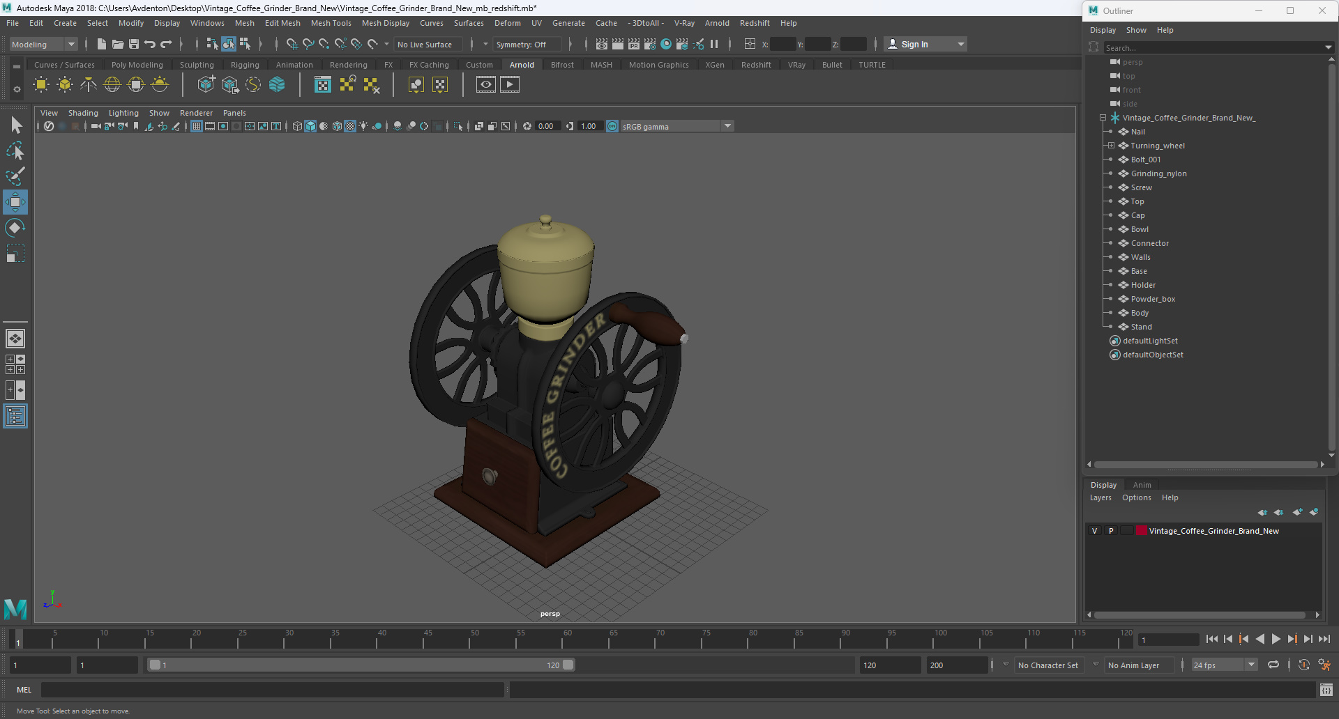
Task: Collapse Vintage_Coffee_Grinder_Brand_New_ group in Outliner
Action: 1103,118
